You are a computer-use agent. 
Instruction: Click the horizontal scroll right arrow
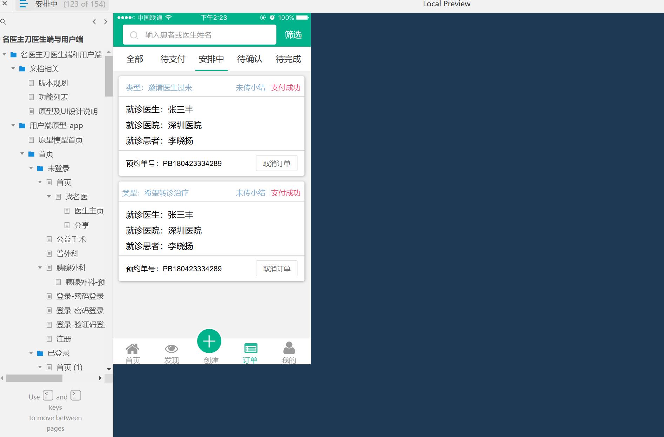click(100, 378)
